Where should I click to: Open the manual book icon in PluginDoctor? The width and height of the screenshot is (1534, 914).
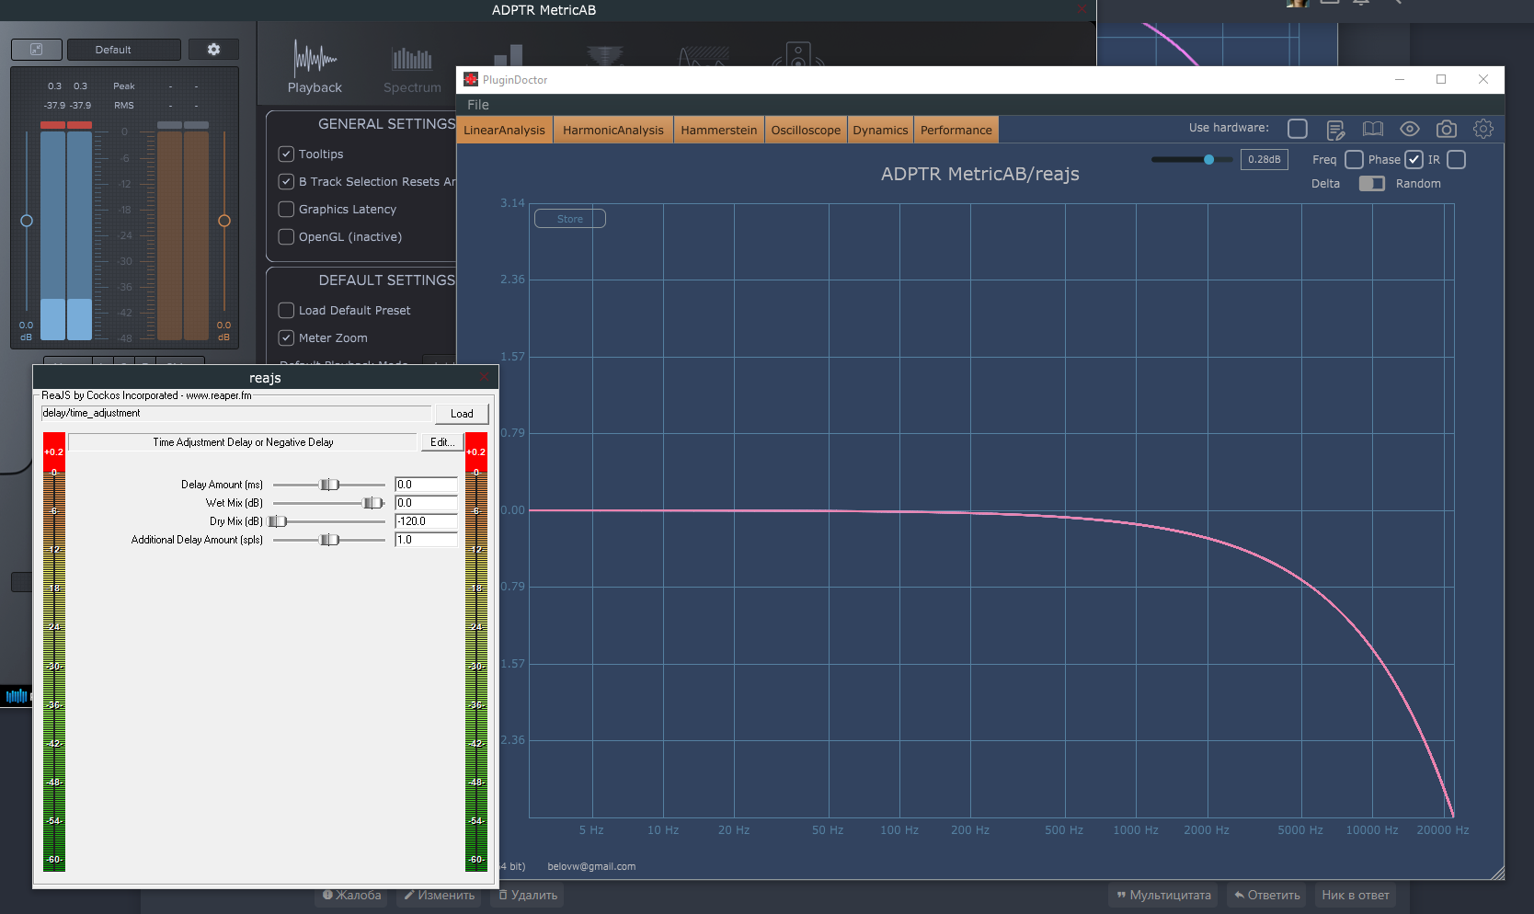point(1372,129)
